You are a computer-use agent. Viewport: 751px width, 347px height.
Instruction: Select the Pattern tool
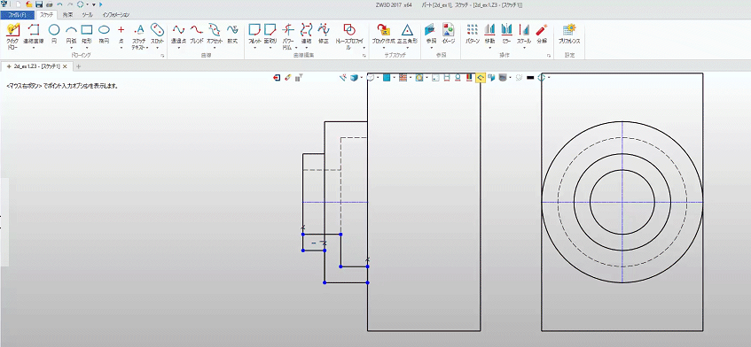click(x=473, y=35)
